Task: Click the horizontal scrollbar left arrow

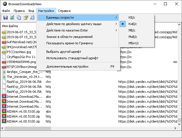Action: [x=2, y=128]
